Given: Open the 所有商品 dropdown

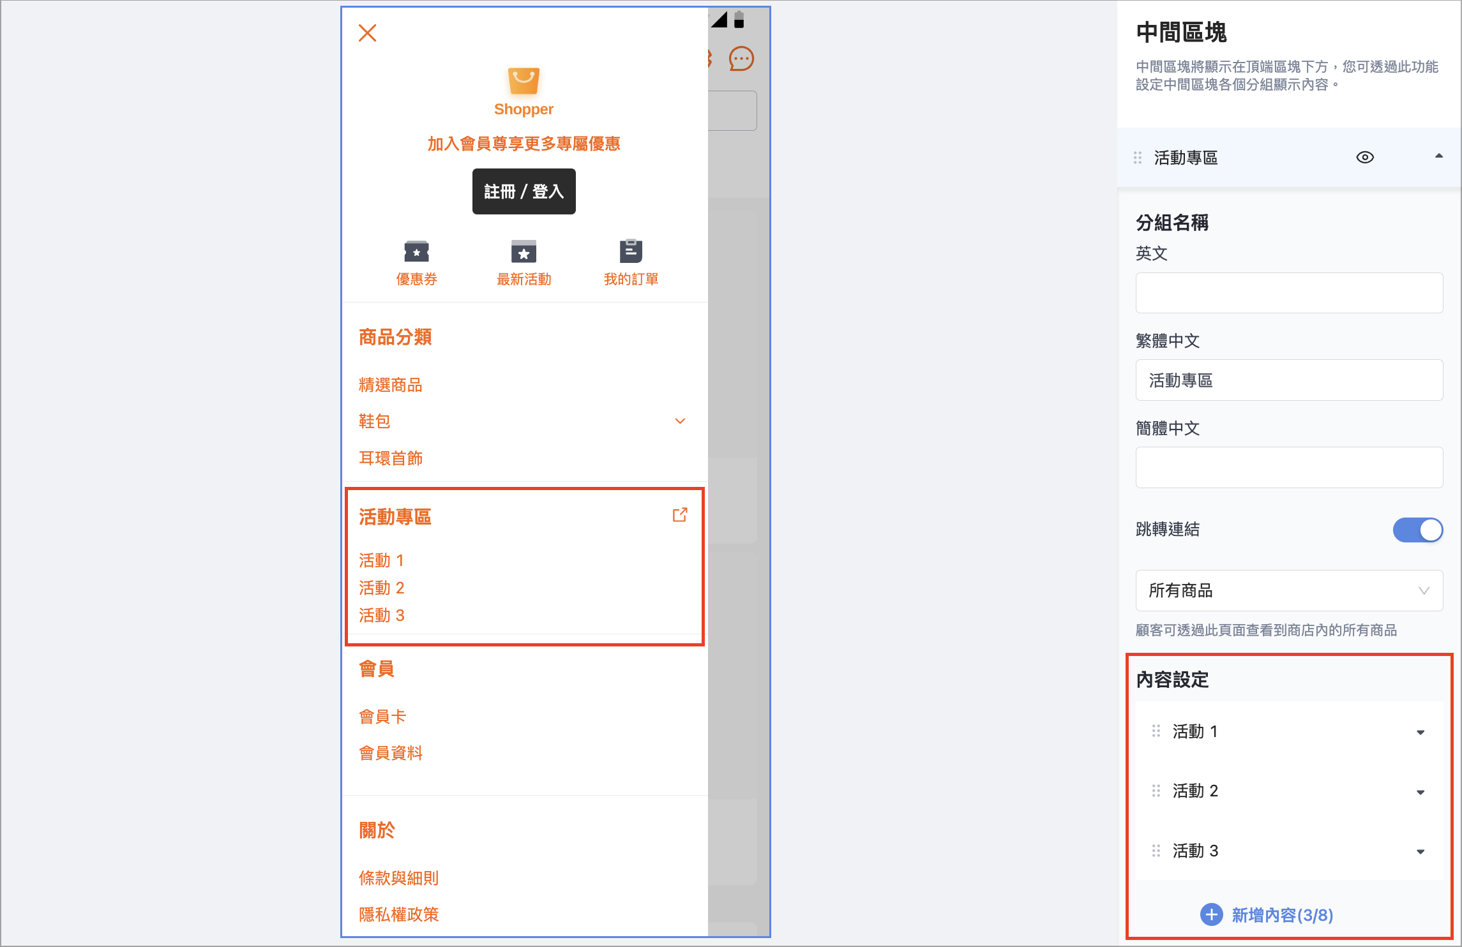Looking at the screenshot, I should pos(1289,590).
